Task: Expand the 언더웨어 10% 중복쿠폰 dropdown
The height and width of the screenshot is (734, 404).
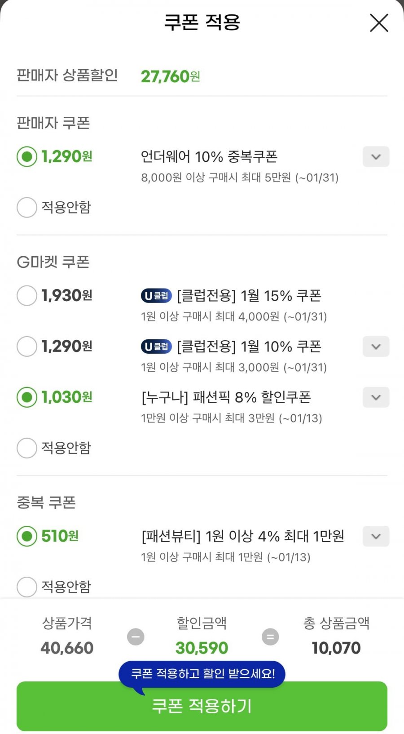Action: (376, 157)
